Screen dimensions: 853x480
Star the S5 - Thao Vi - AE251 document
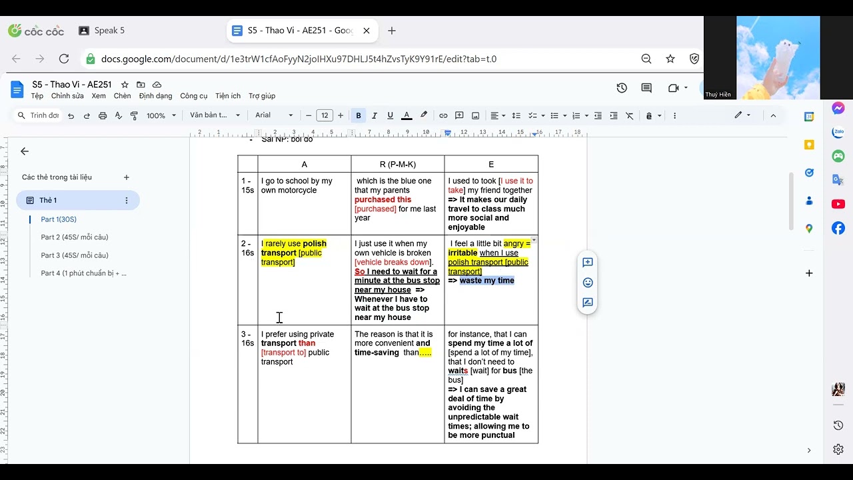click(x=125, y=85)
